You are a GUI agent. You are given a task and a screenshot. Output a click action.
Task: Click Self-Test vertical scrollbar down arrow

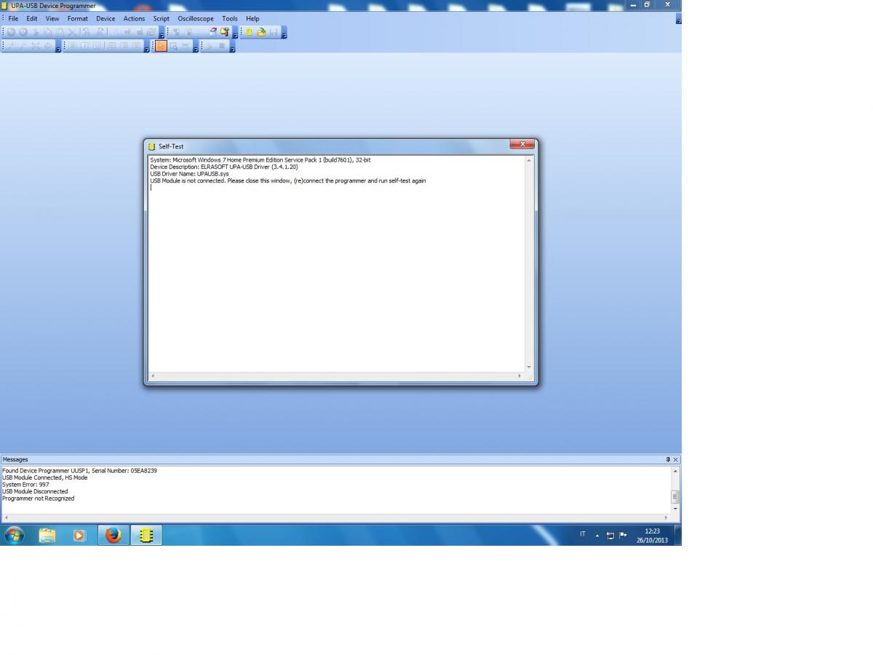pyautogui.click(x=529, y=367)
